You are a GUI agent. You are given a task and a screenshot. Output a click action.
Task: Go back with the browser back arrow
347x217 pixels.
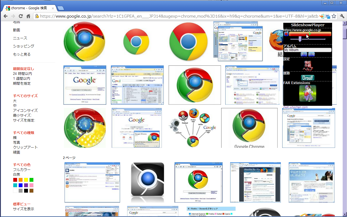pyautogui.click(x=5, y=16)
